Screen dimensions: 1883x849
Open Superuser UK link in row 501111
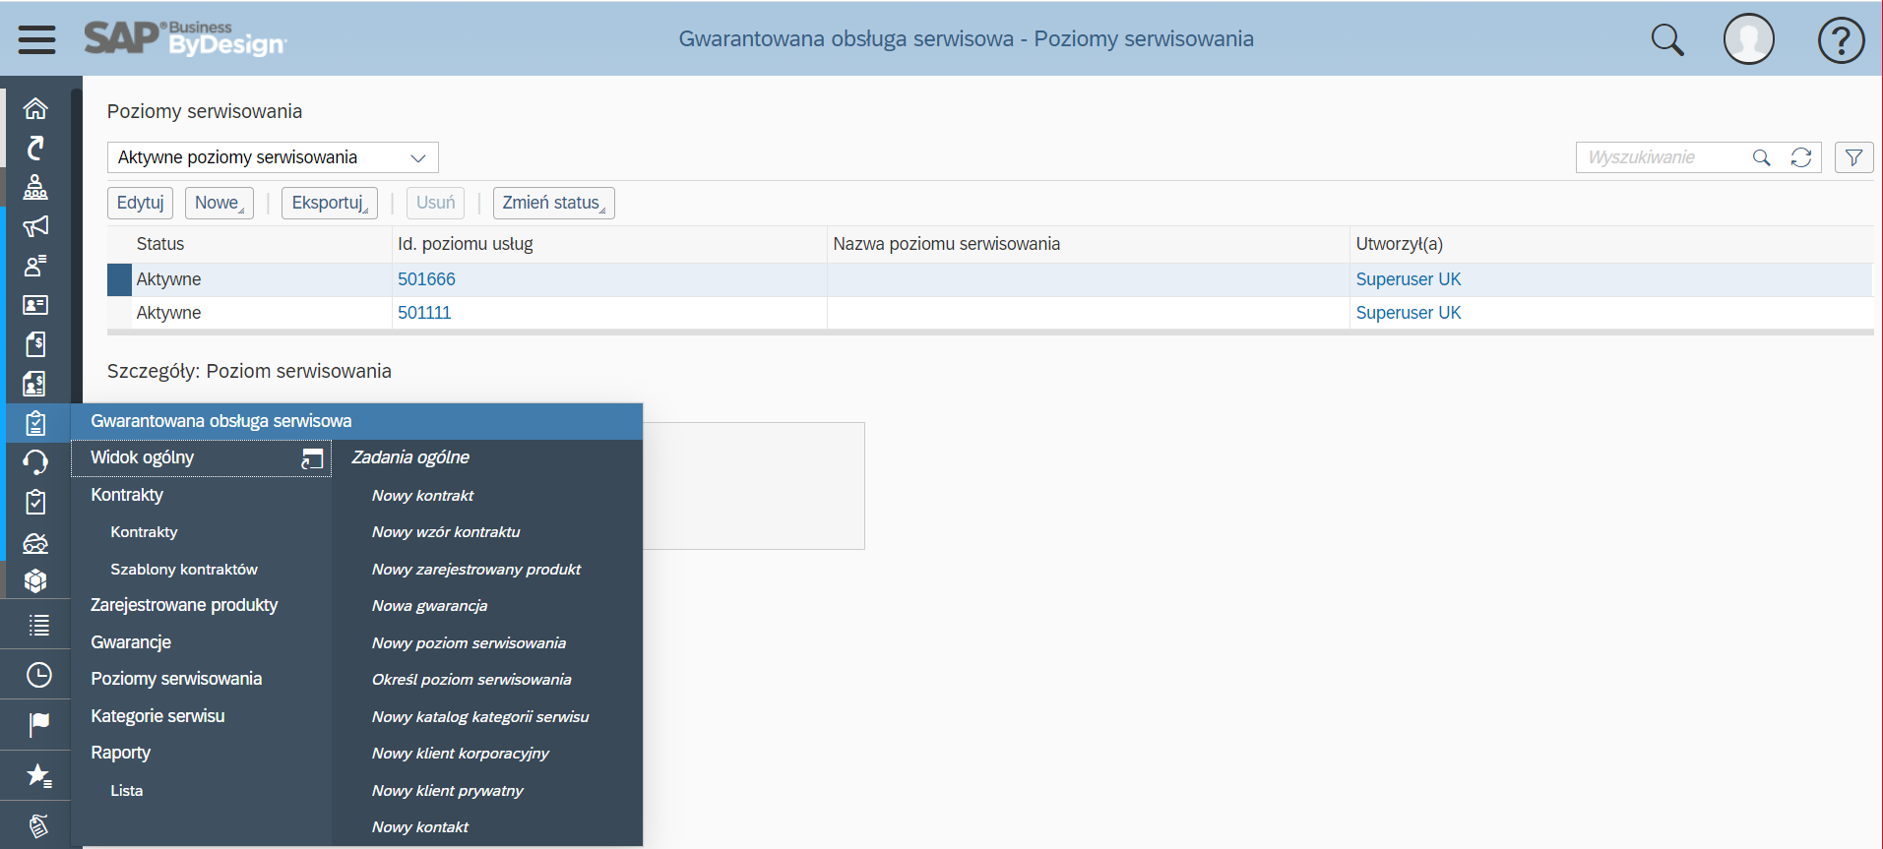click(x=1409, y=313)
